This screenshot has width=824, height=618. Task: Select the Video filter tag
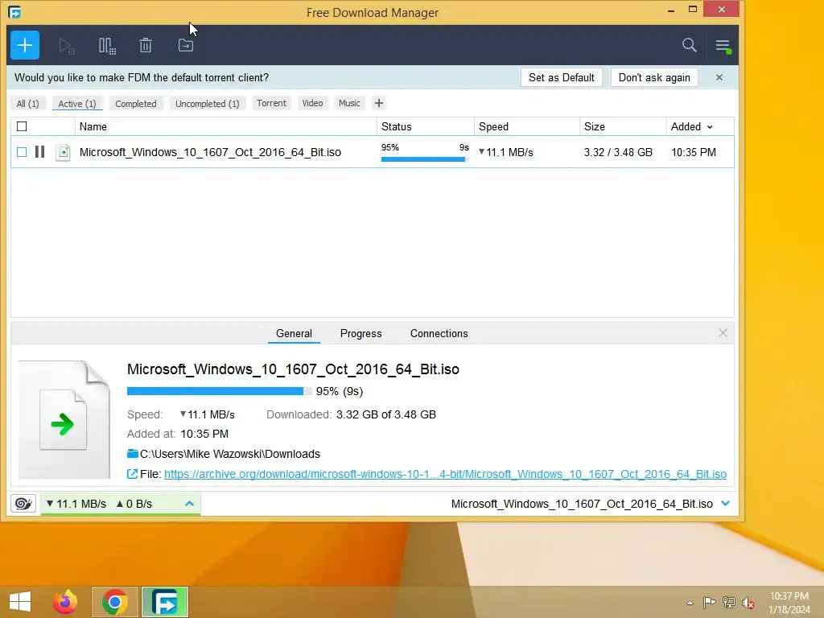coord(312,103)
